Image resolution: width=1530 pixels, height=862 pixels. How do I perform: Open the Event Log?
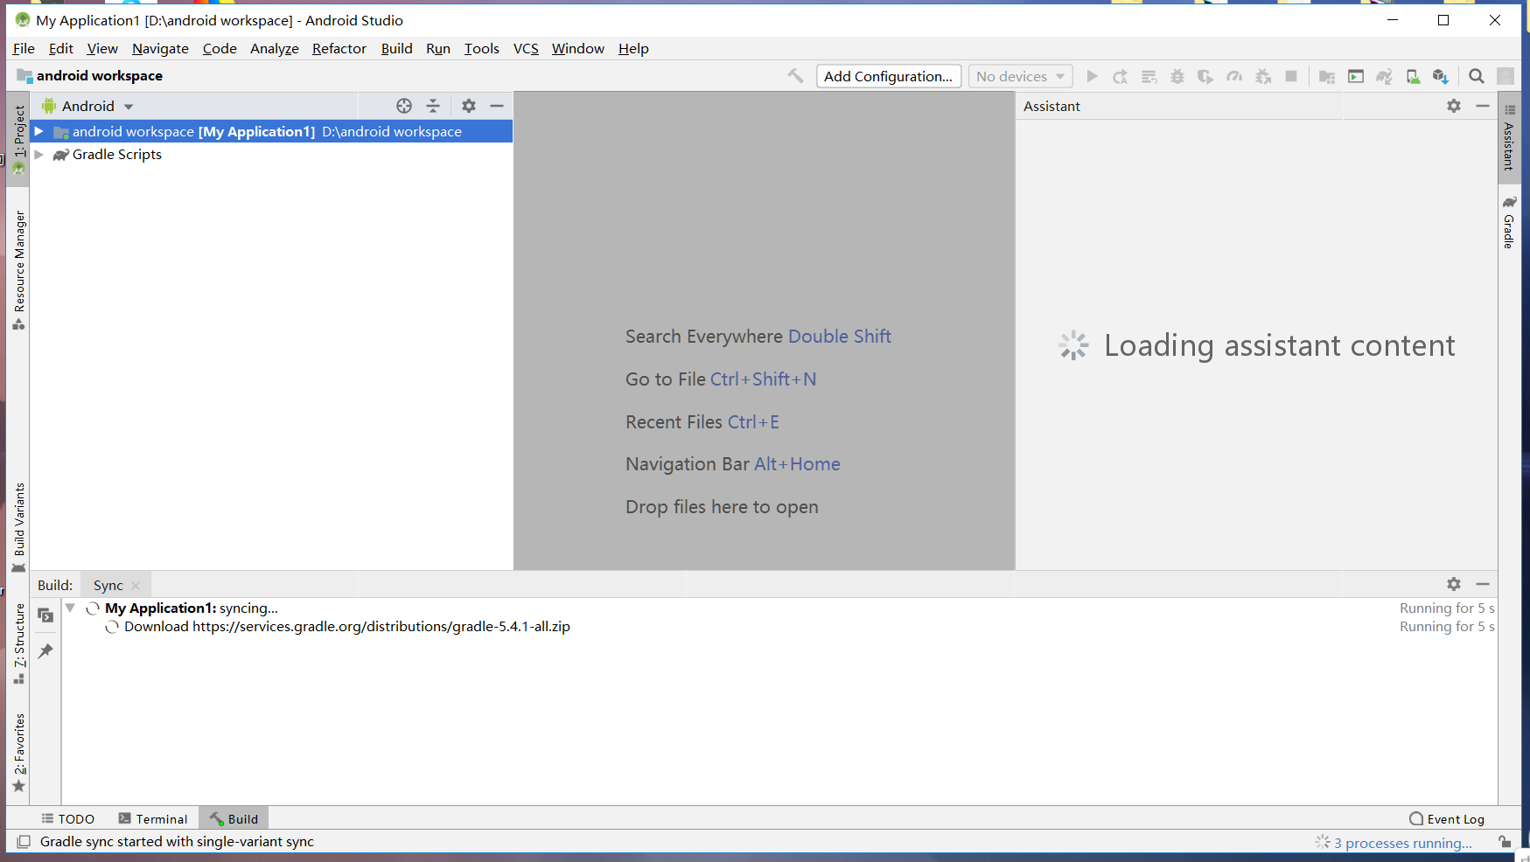tap(1446, 818)
